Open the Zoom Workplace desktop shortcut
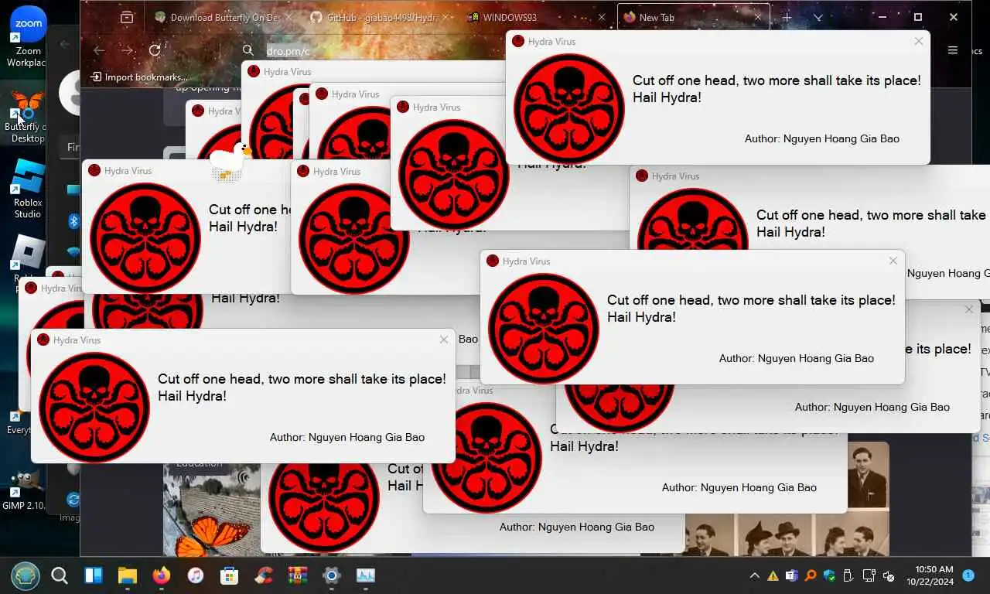 [28, 36]
